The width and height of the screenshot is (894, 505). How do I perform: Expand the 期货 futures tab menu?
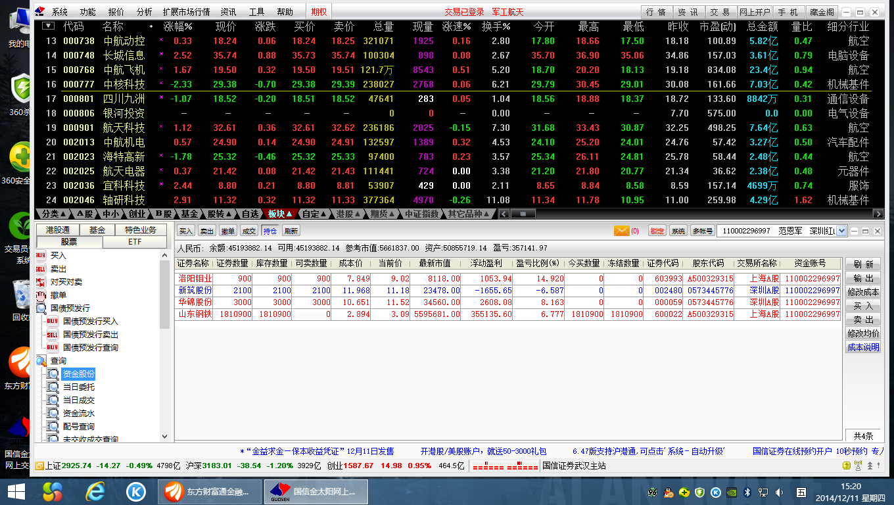tap(383, 214)
